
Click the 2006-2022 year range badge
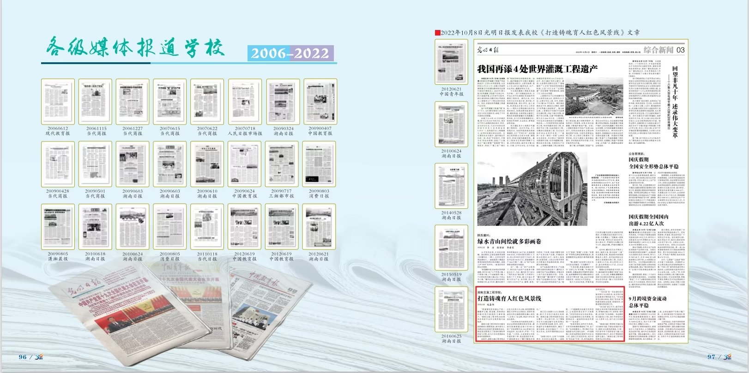pyautogui.click(x=290, y=53)
